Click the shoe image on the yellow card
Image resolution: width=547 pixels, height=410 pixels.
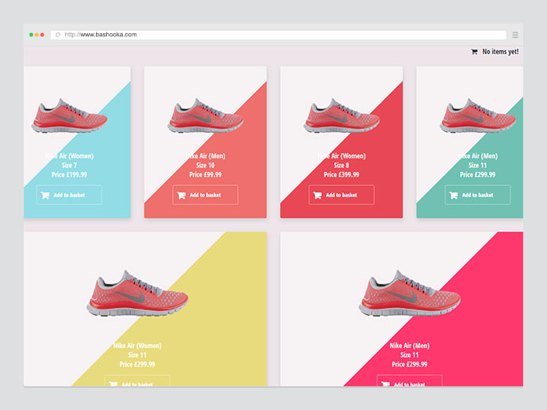click(x=137, y=294)
